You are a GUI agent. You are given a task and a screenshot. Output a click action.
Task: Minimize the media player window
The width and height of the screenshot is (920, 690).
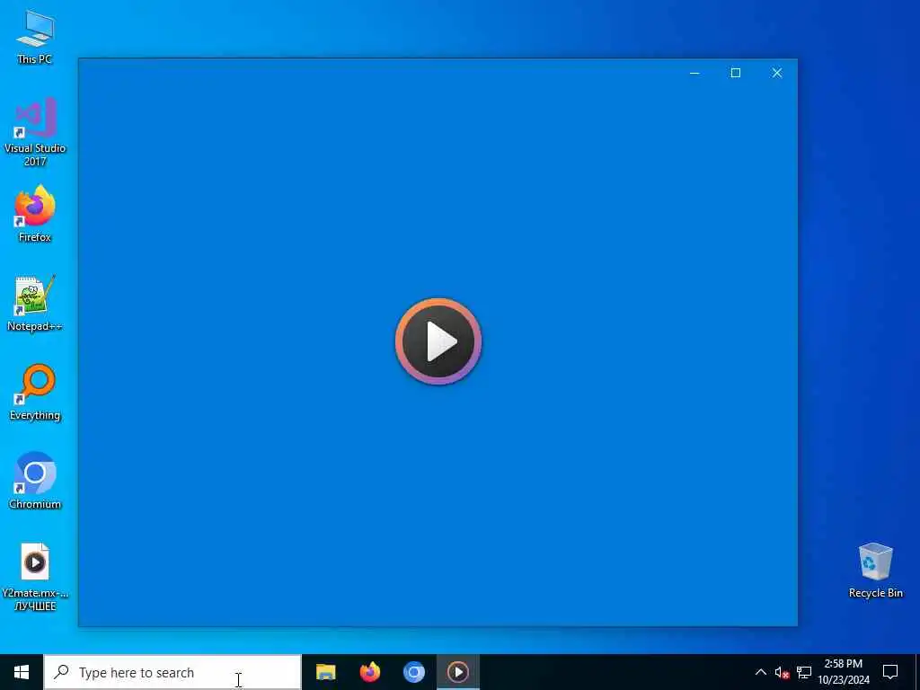(x=694, y=73)
